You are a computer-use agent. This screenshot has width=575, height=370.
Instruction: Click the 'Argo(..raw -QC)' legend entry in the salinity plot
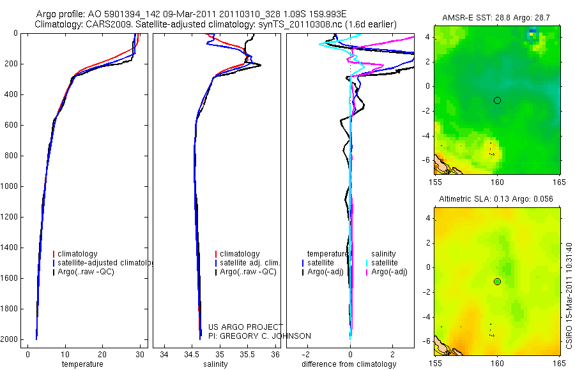point(246,272)
